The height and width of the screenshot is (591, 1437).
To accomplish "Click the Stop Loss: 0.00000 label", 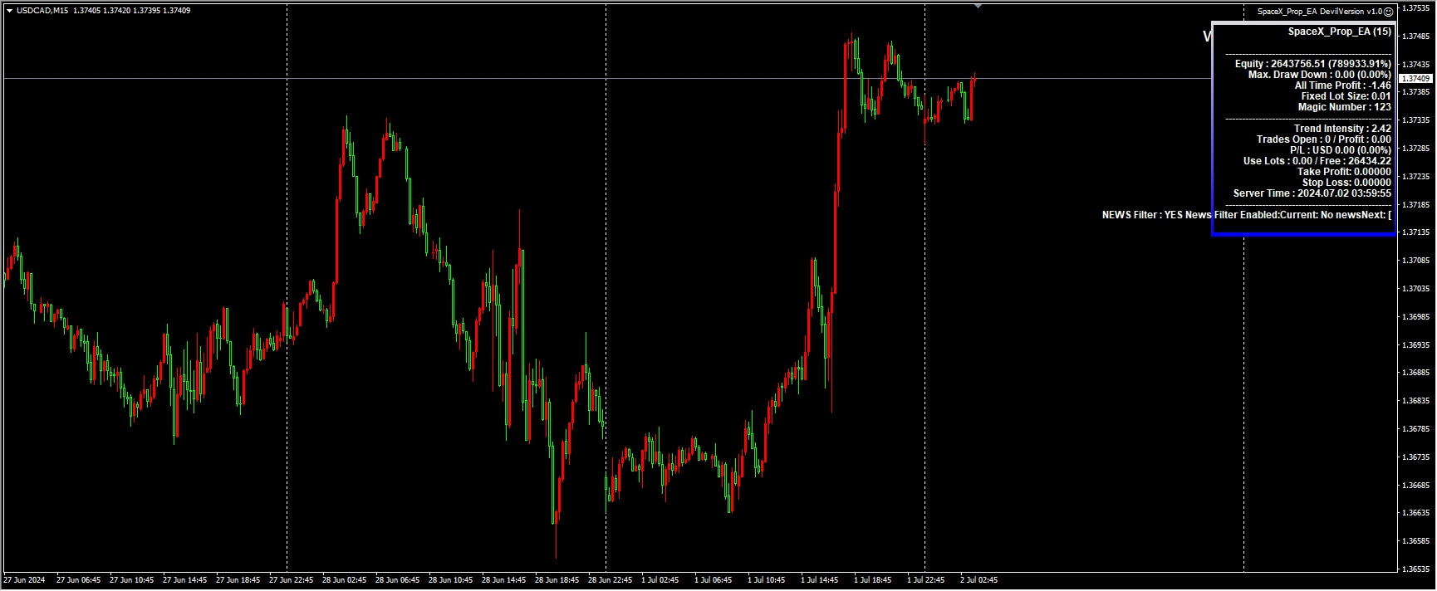I will click(x=1346, y=183).
